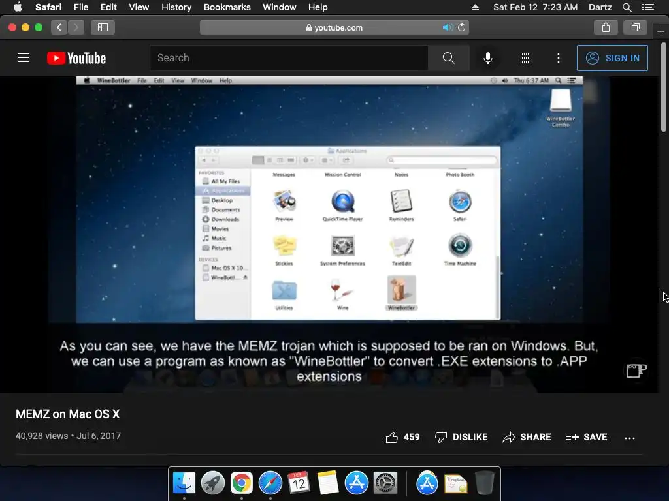Open Finder from the Dock
669x501 pixels.
click(184, 483)
